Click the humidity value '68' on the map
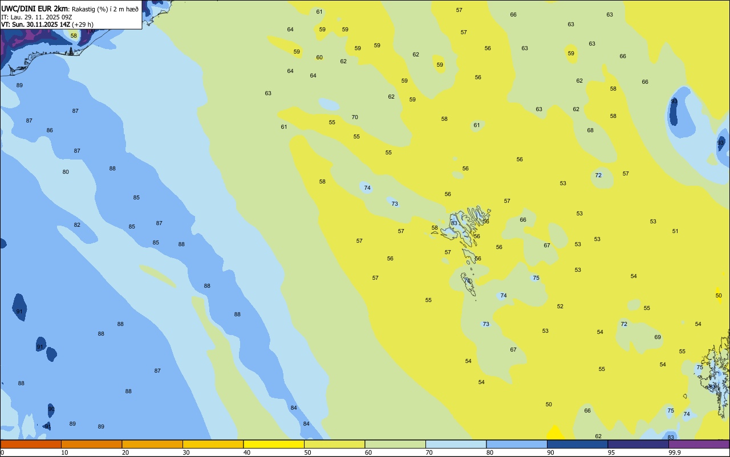This screenshot has height=457, width=730. click(x=590, y=130)
